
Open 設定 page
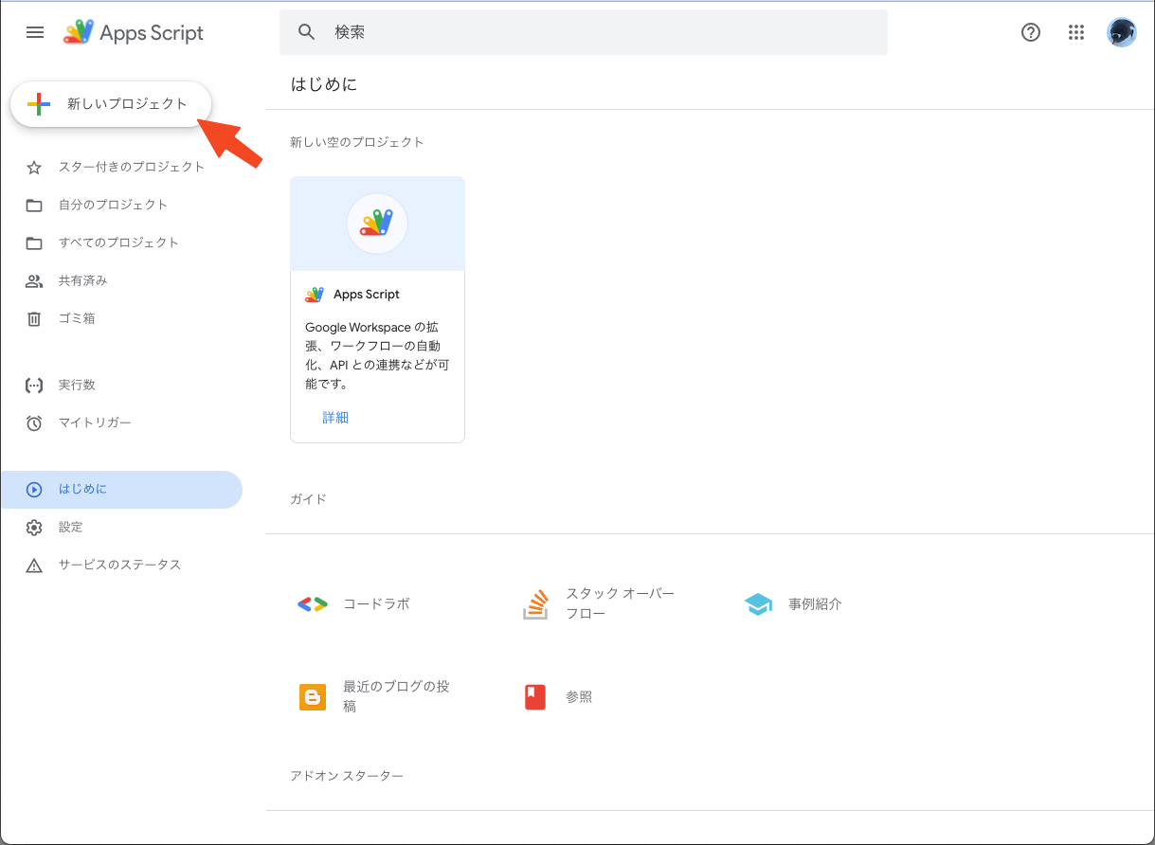point(71,527)
